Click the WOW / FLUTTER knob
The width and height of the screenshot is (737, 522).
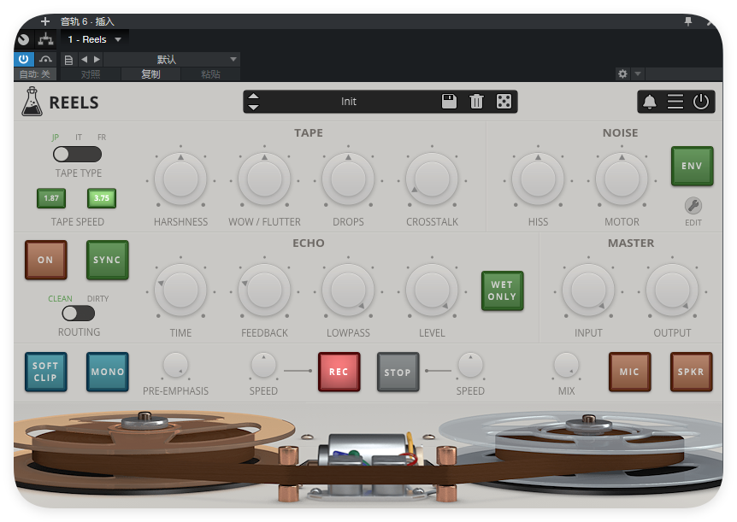[264, 179]
